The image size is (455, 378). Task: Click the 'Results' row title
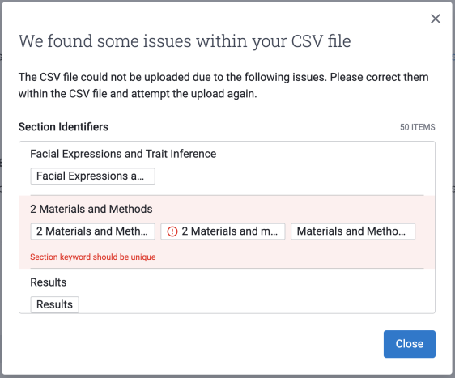pos(48,282)
